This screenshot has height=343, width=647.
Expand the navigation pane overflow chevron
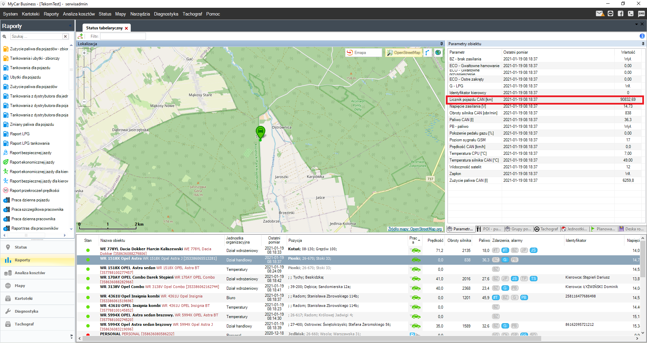click(71, 336)
